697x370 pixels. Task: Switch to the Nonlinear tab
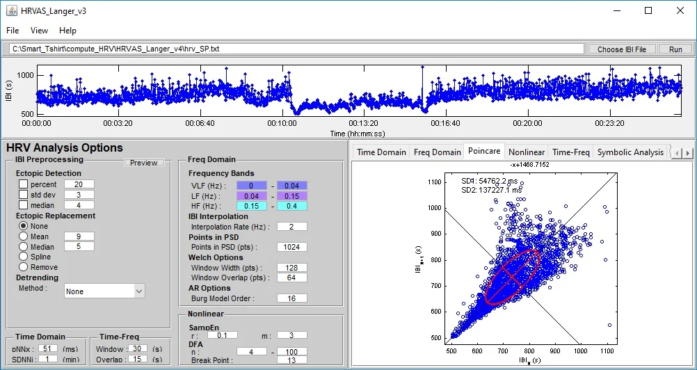click(x=527, y=152)
